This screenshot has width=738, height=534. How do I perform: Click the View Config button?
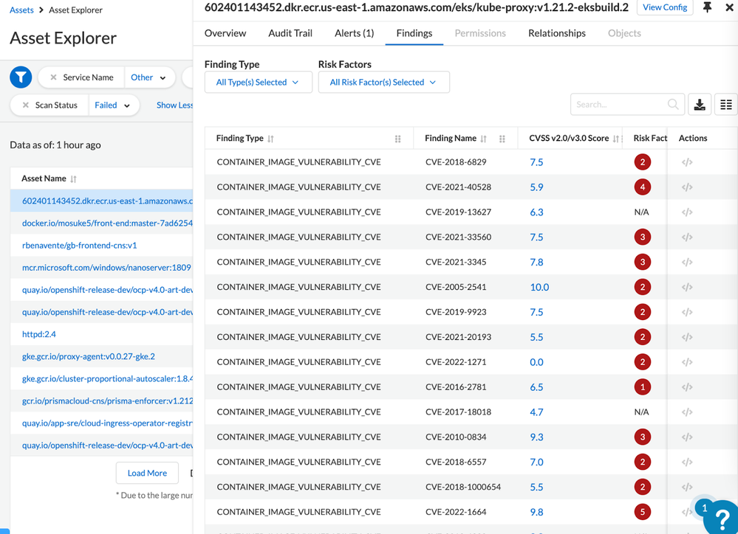click(x=664, y=7)
